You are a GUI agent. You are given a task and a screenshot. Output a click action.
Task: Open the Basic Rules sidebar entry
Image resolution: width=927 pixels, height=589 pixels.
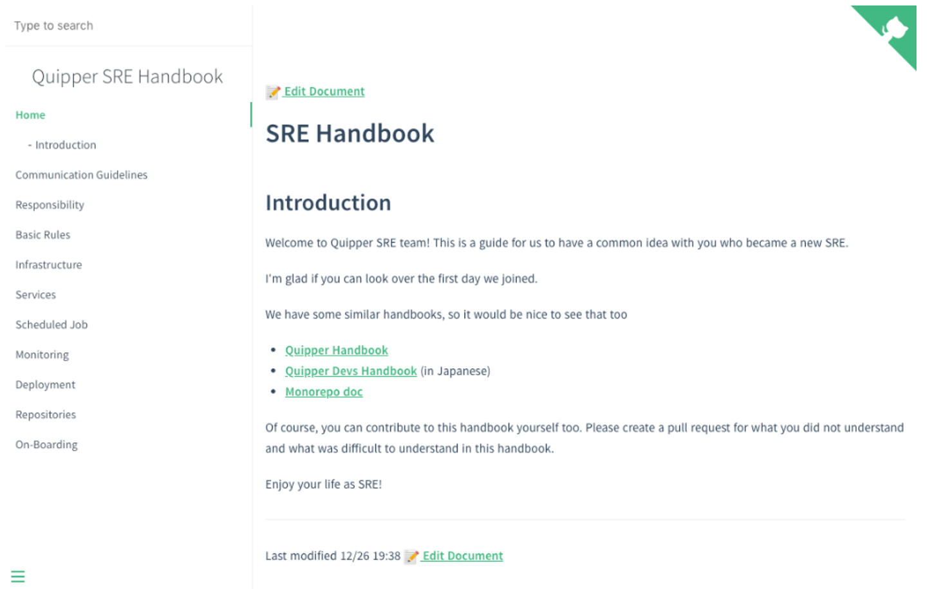(42, 235)
